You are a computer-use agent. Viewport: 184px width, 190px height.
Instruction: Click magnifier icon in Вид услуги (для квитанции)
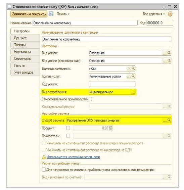click(169, 60)
